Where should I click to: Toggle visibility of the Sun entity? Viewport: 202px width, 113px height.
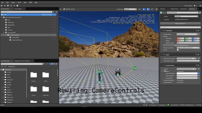53,20
